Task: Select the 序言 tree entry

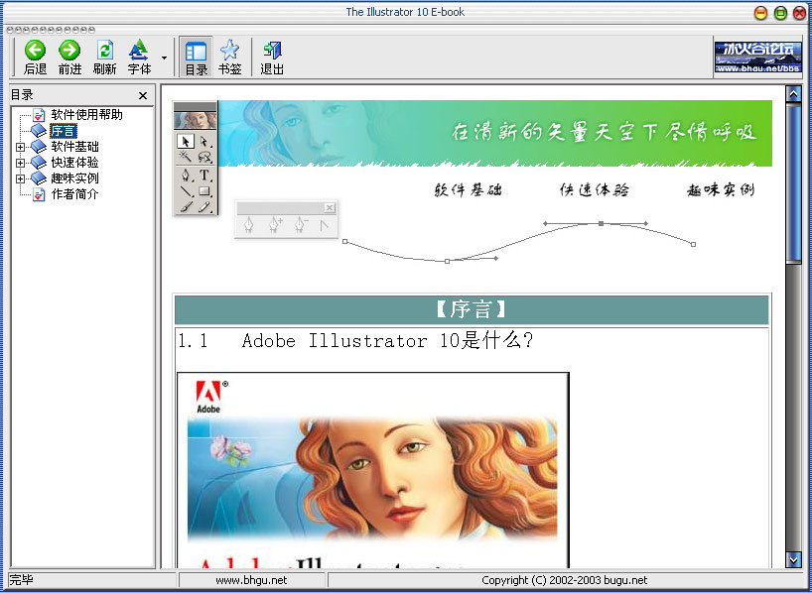Action: click(64, 130)
